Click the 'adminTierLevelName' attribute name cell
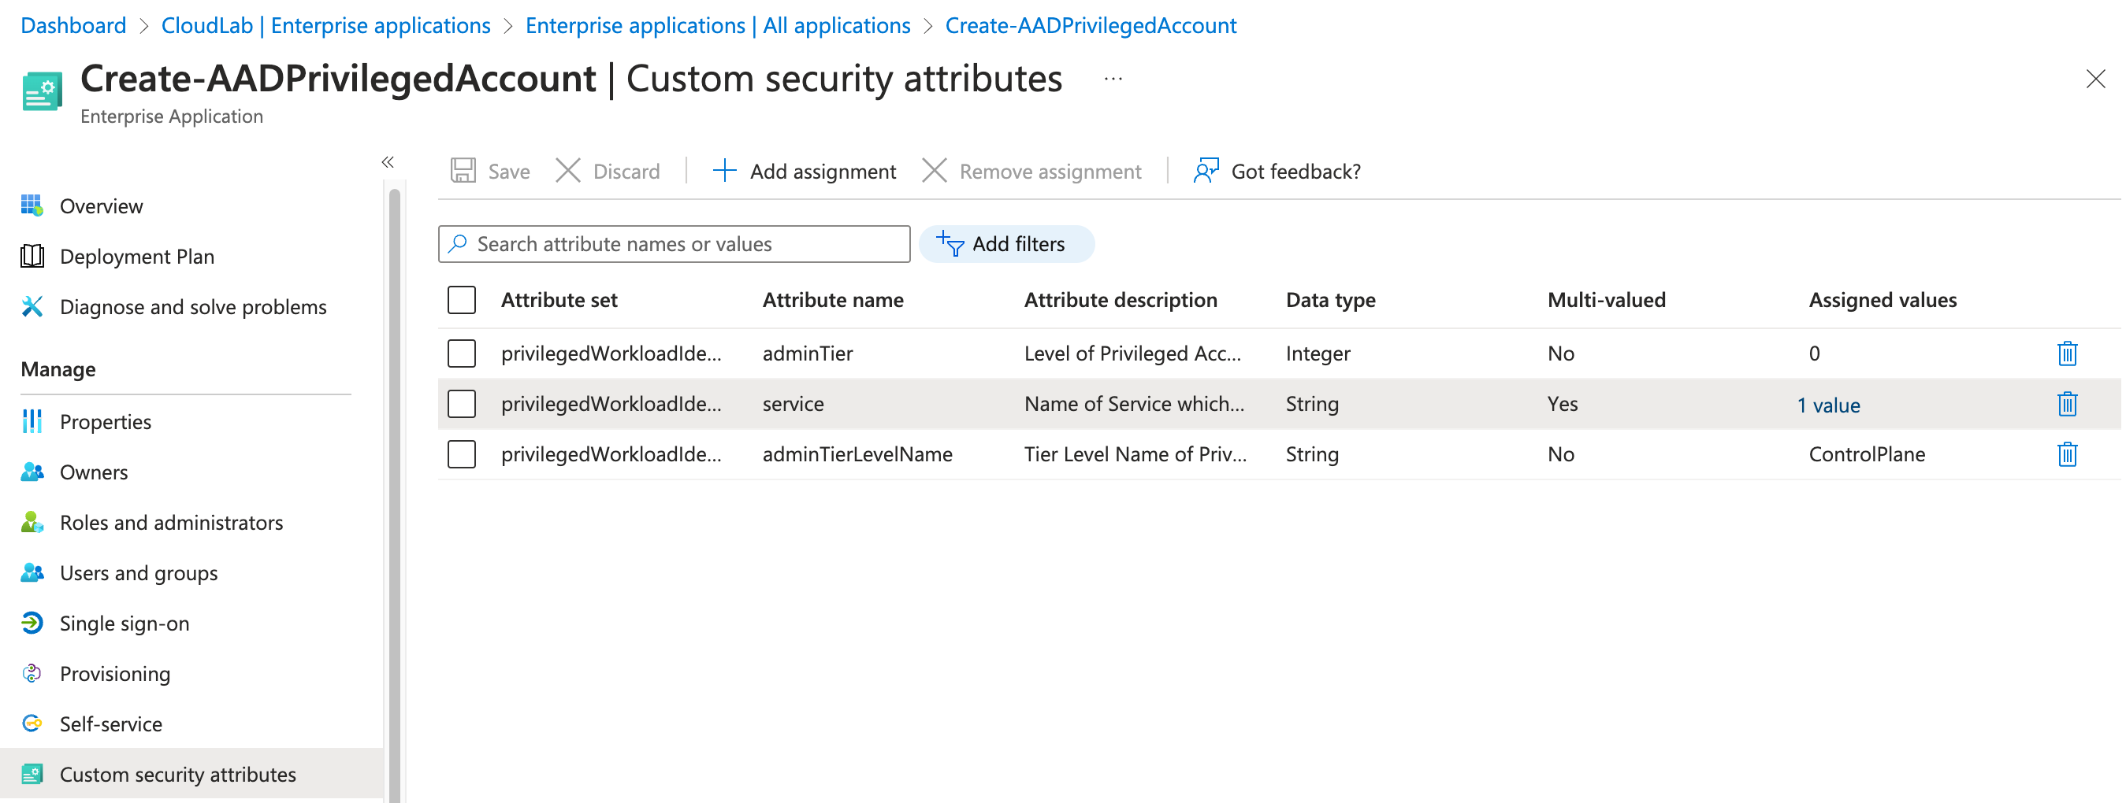Screen dimensions: 2126x803 pyautogui.click(x=857, y=453)
